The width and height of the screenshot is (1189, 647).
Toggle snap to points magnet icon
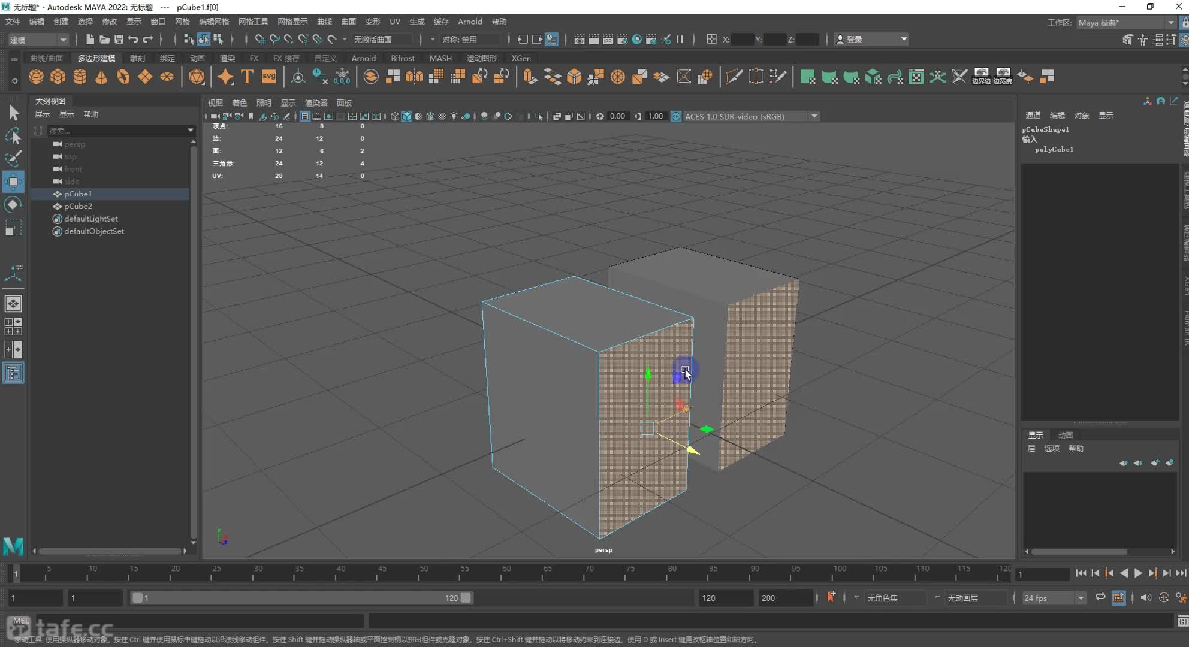(289, 40)
